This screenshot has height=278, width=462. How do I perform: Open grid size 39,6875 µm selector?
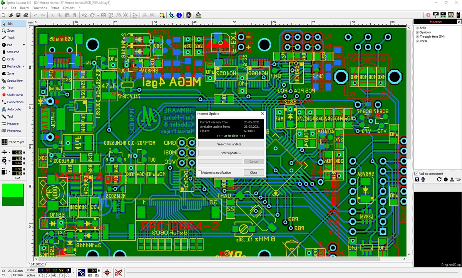(x=13, y=142)
